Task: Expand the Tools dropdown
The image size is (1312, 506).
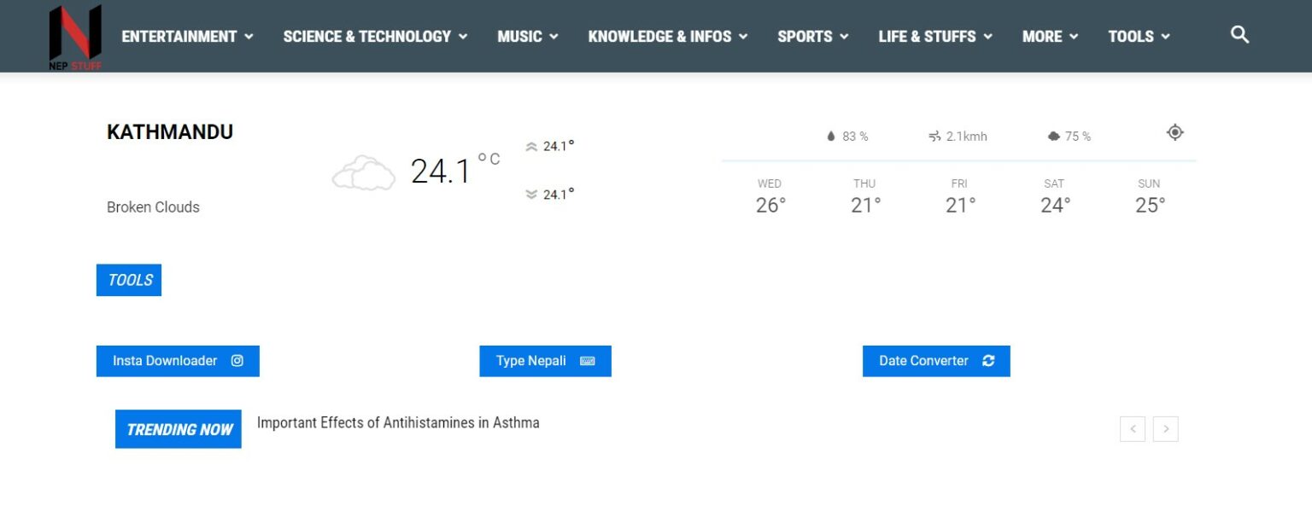Action: pos(1139,36)
